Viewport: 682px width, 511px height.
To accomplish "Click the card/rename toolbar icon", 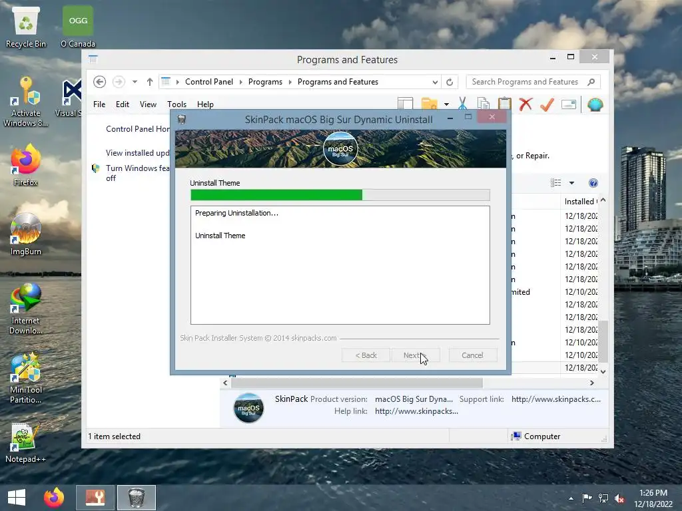I will tap(569, 104).
